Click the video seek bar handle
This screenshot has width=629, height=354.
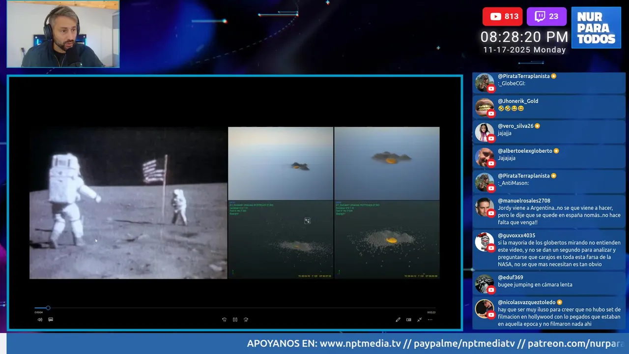coord(48,308)
